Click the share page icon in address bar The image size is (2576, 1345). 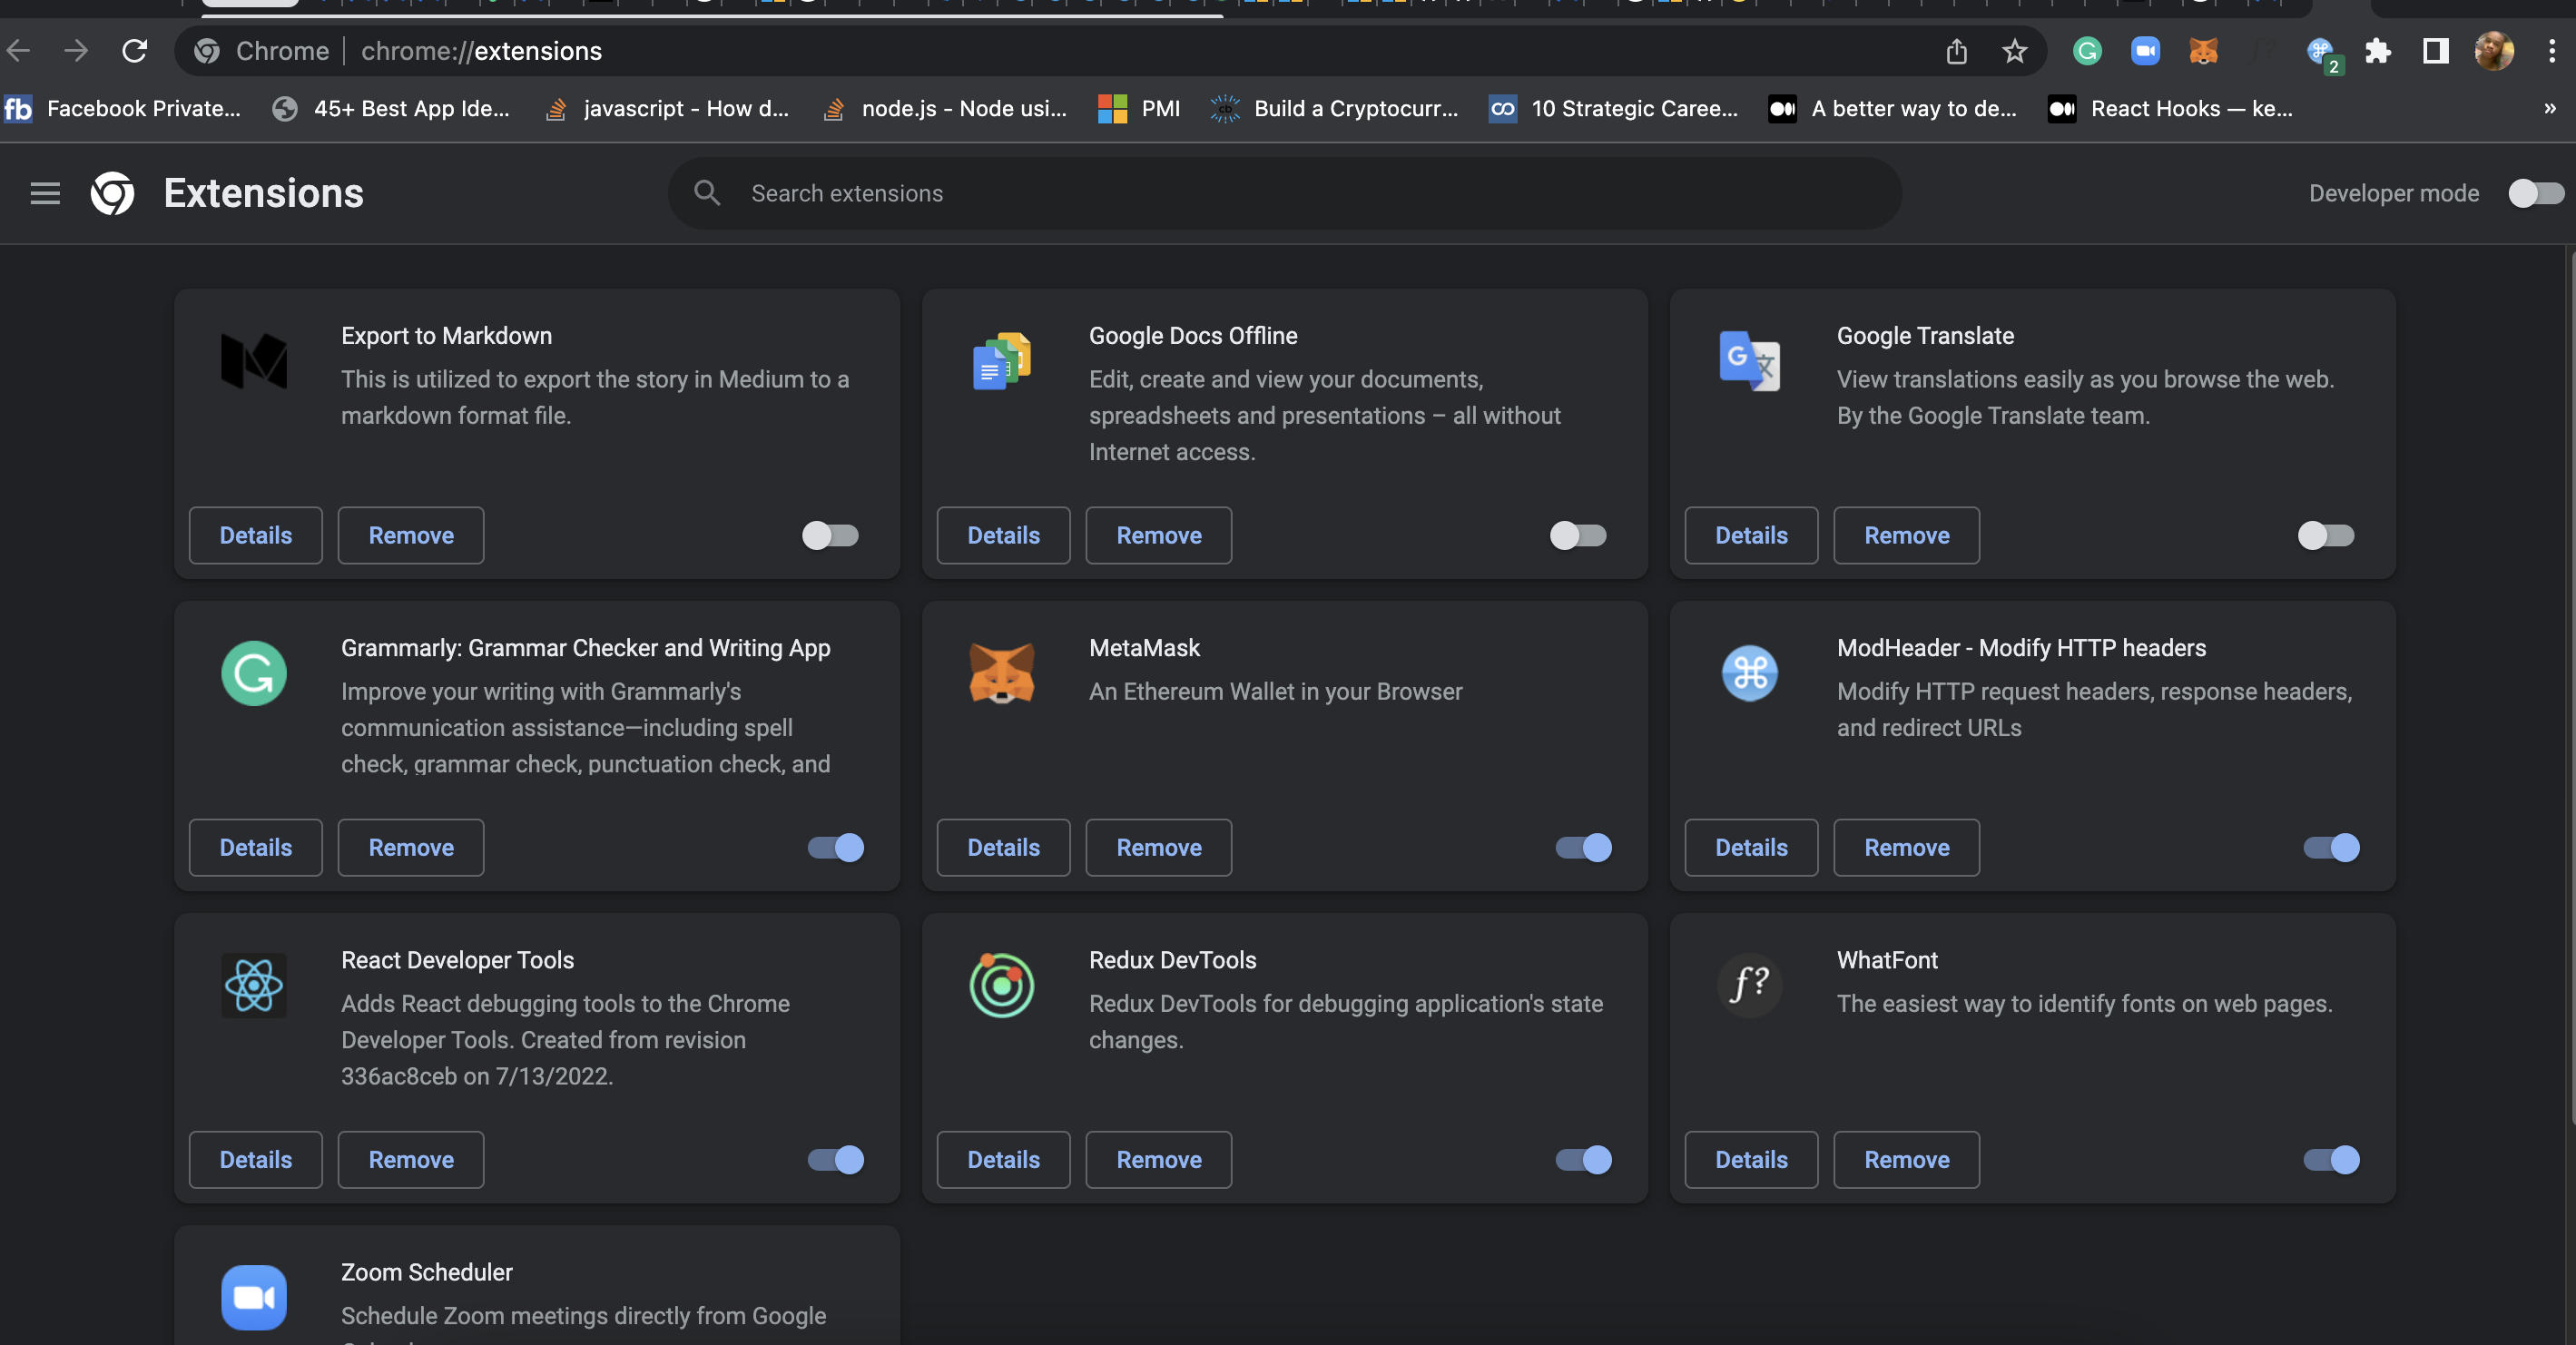click(1956, 51)
